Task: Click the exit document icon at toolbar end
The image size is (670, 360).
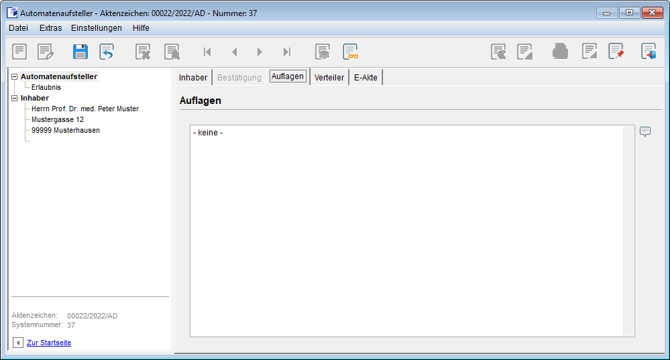Action: (x=649, y=52)
